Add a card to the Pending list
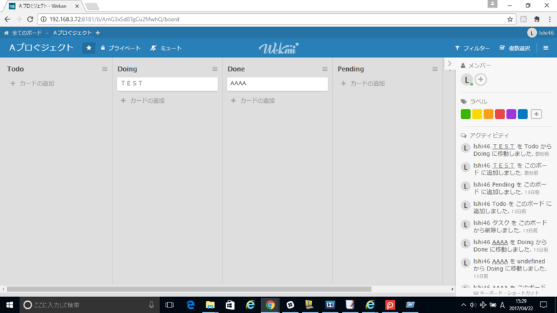The width and height of the screenshot is (557, 313). click(x=363, y=83)
